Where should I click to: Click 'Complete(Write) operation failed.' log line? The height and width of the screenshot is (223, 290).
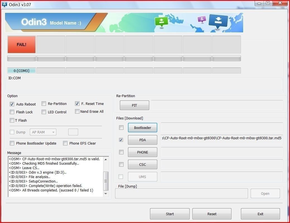point(45,186)
